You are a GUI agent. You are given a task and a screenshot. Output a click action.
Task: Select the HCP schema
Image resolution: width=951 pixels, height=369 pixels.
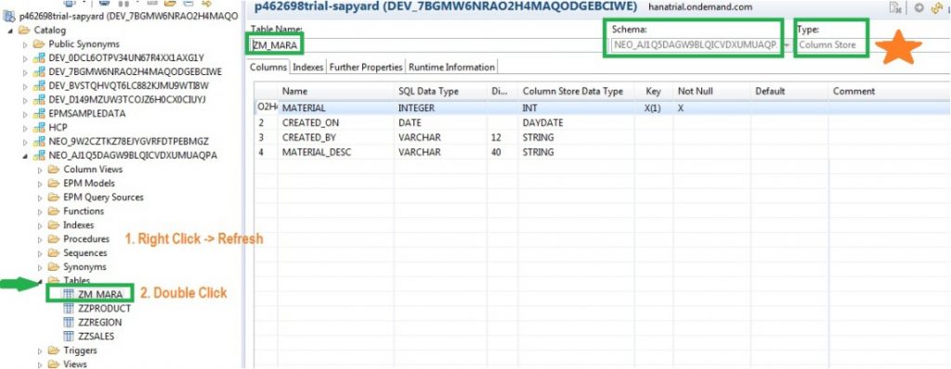[58, 127]
